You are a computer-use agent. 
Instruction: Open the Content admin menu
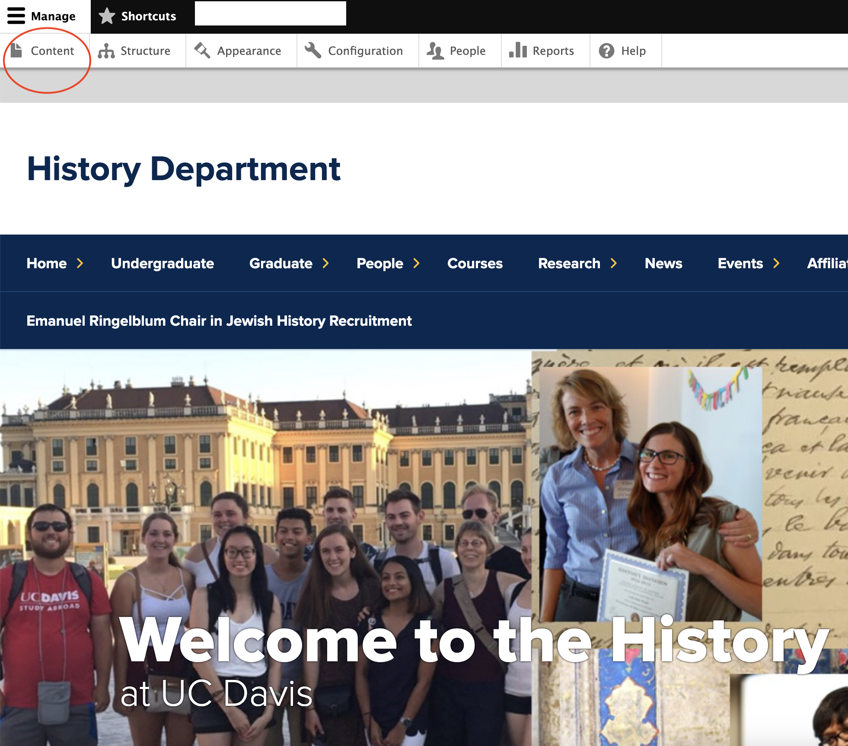coord(45,51)
